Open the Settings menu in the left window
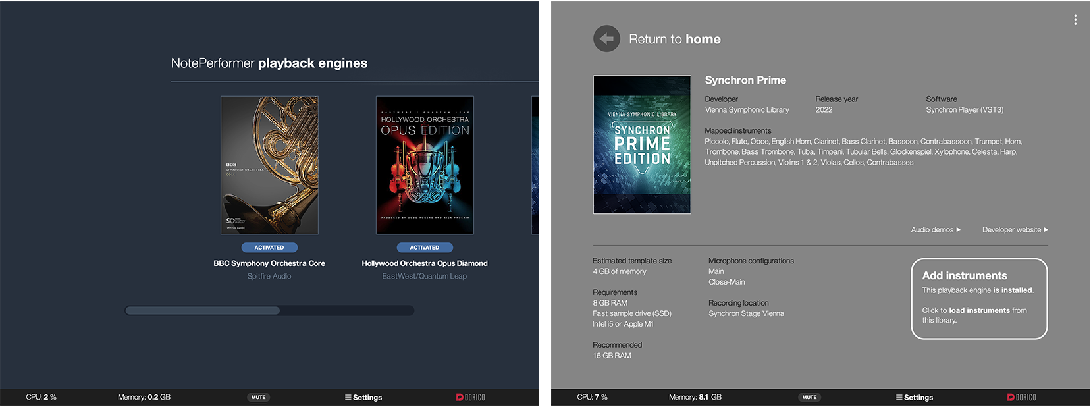Viewport: 1091px width, 407px height. click(363, 397)
